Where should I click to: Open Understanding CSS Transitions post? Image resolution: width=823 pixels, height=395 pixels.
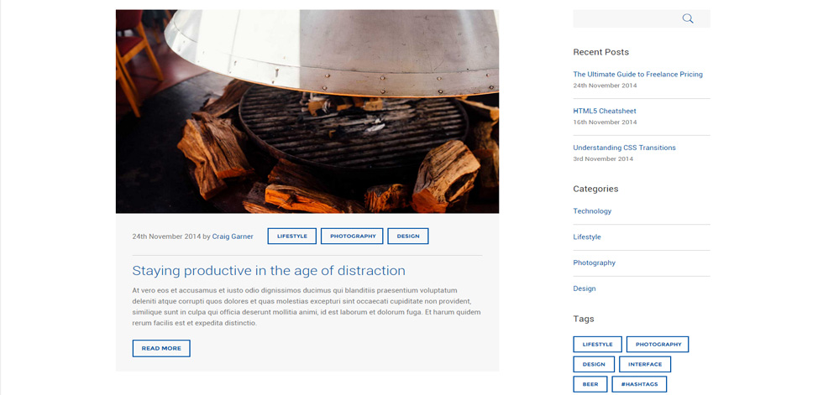pos(624,148)
